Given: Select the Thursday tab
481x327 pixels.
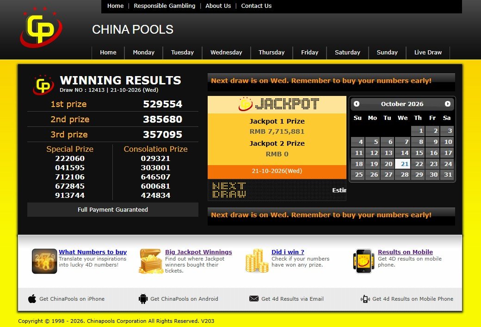Looking at the screenshot, I should tap(271, 53).
